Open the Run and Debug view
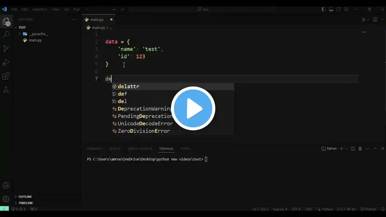This screenshot has height=217, width=386. pos(6,62)
